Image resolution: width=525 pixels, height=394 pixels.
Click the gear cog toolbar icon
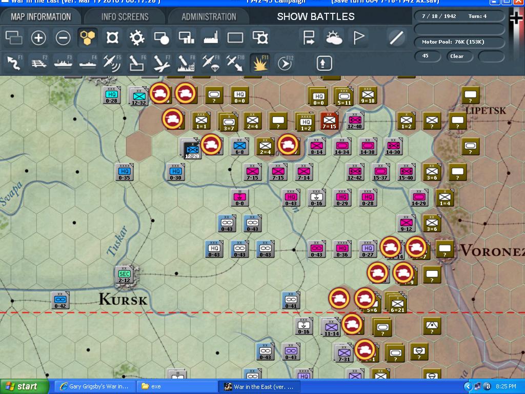click(137, 37)
